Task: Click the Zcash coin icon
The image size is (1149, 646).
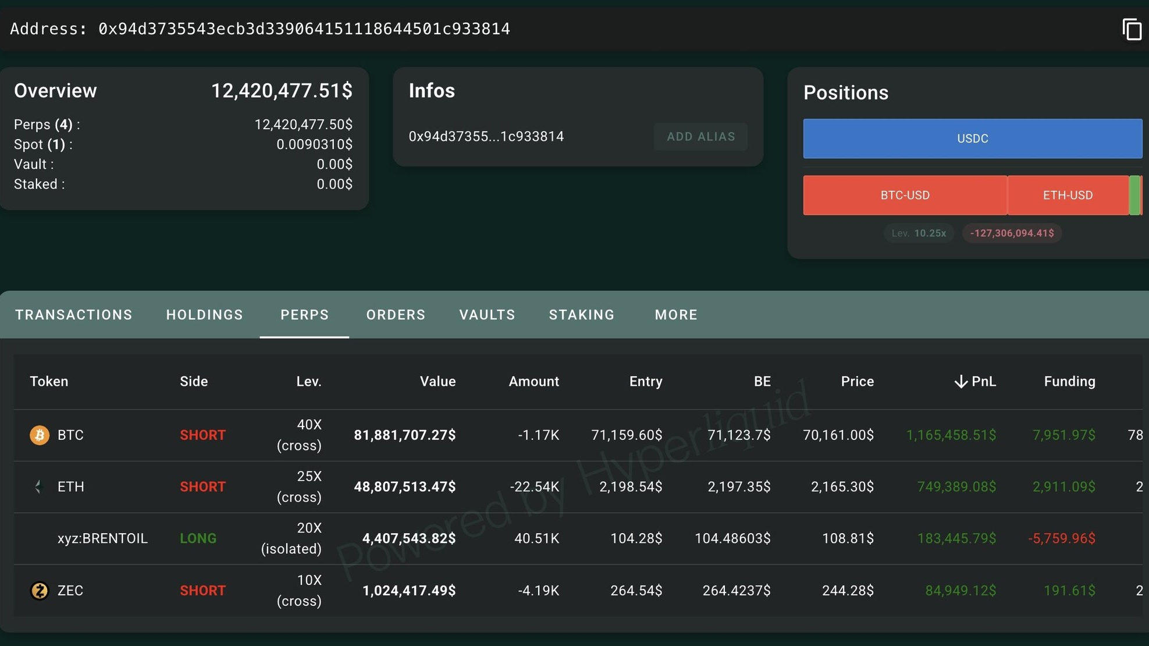Action: 40,591
